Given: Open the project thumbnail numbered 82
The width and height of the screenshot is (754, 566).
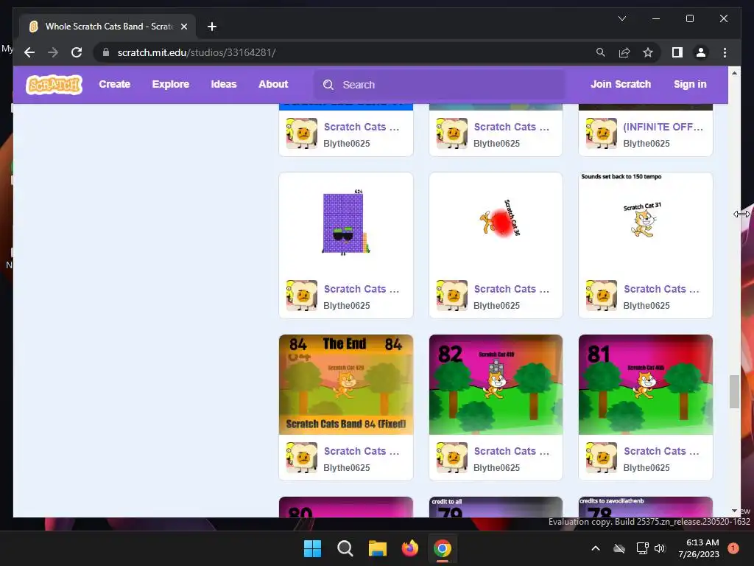Looking at the screenshot, I should click(496, 385).
